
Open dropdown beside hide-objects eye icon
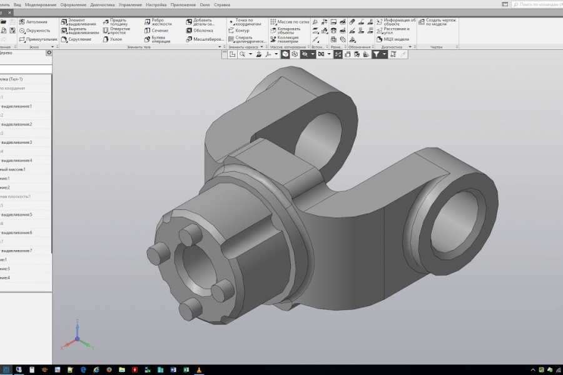[313, 54]
